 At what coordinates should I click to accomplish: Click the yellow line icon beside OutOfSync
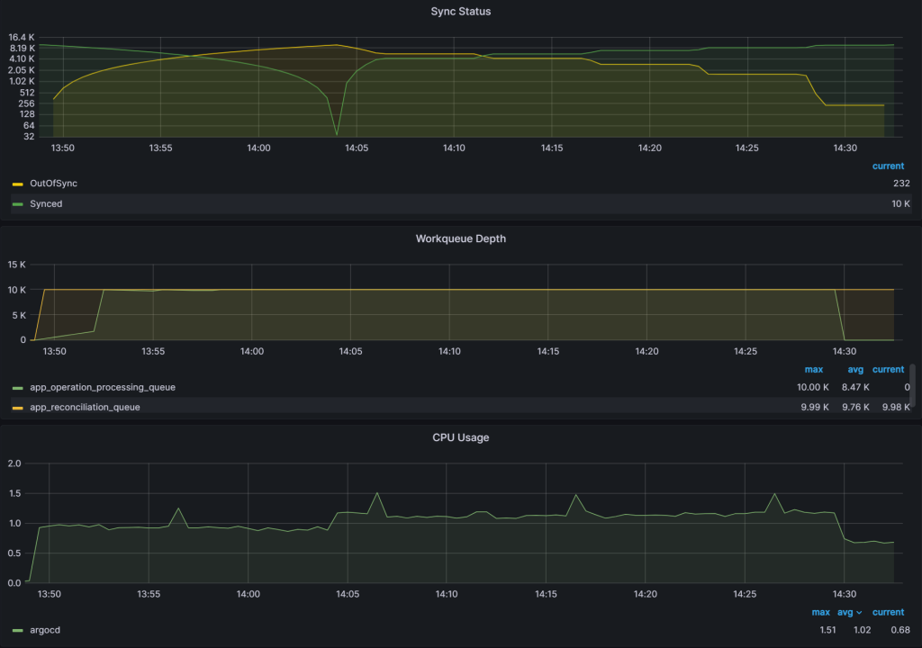tap(16, 183)
